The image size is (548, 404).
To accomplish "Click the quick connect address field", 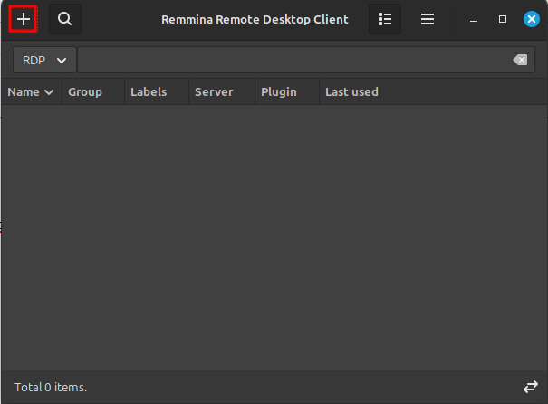I will (290, 60).
